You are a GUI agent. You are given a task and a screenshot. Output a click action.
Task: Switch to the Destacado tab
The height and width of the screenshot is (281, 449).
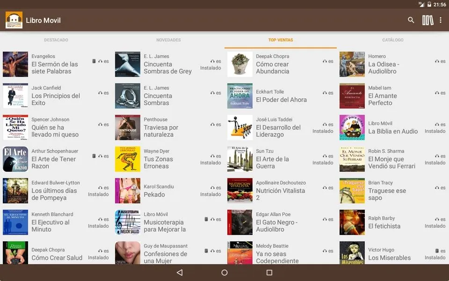click(x=56, y=40)
